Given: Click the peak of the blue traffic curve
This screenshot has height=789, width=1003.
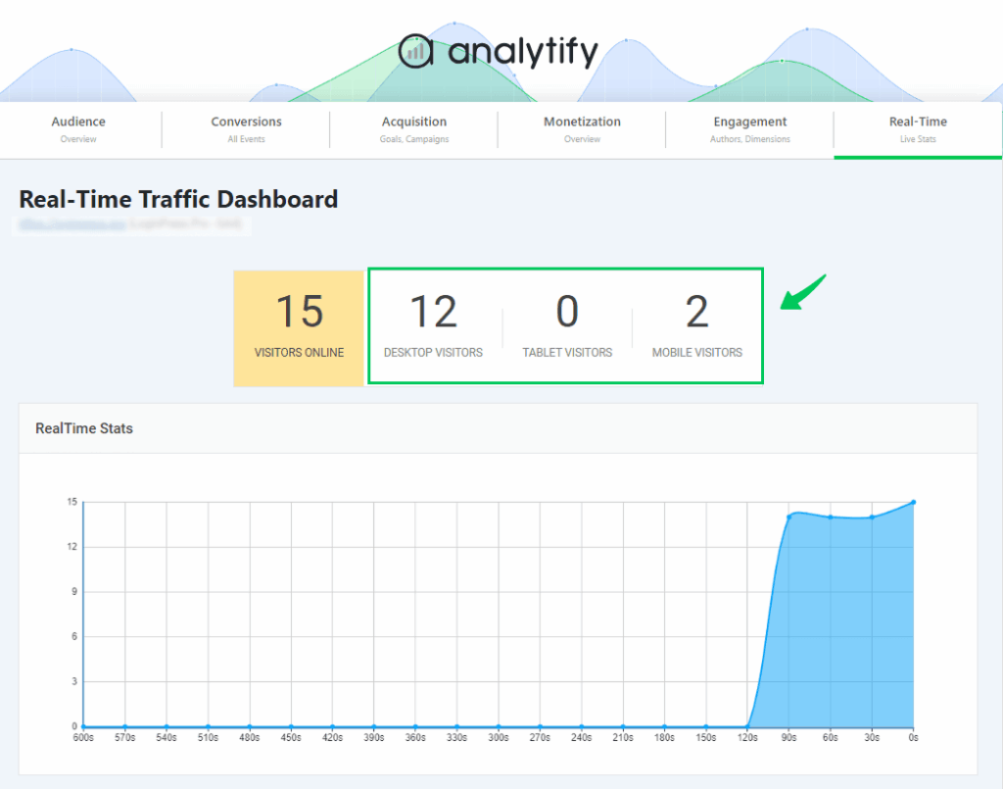Looking at the screenshot, I should (x=911, y=501).
